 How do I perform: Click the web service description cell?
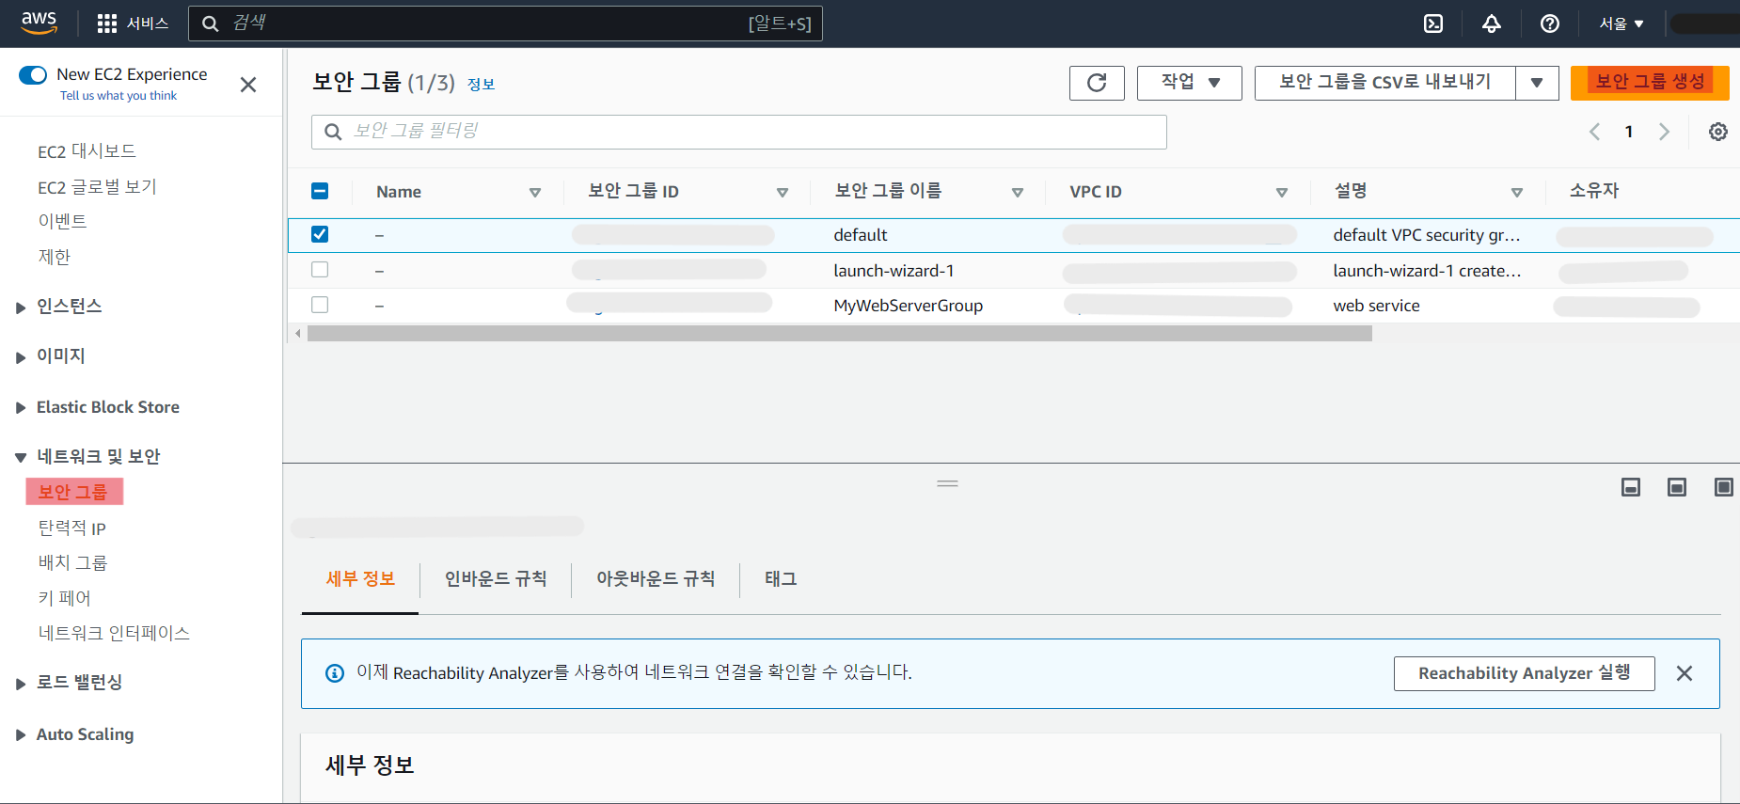click(1376, 306)
